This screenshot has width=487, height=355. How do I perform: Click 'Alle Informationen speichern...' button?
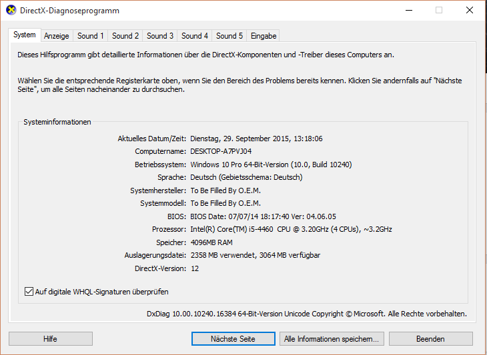332,339
